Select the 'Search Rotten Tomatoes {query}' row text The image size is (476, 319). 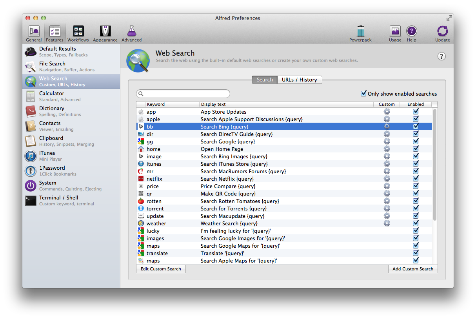point(240,201)
